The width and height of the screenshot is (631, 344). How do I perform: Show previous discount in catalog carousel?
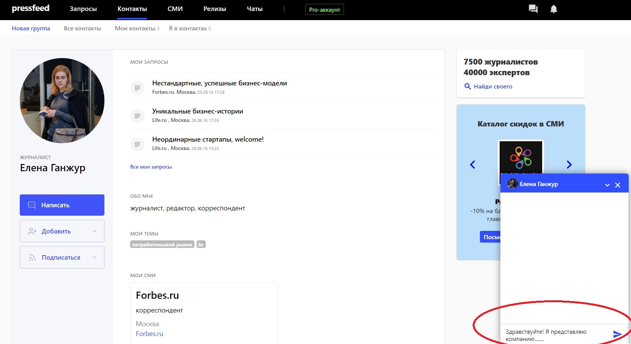pos(473,164)
